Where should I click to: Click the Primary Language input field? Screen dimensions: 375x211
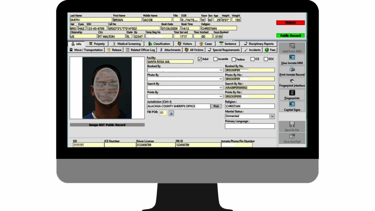249,126
